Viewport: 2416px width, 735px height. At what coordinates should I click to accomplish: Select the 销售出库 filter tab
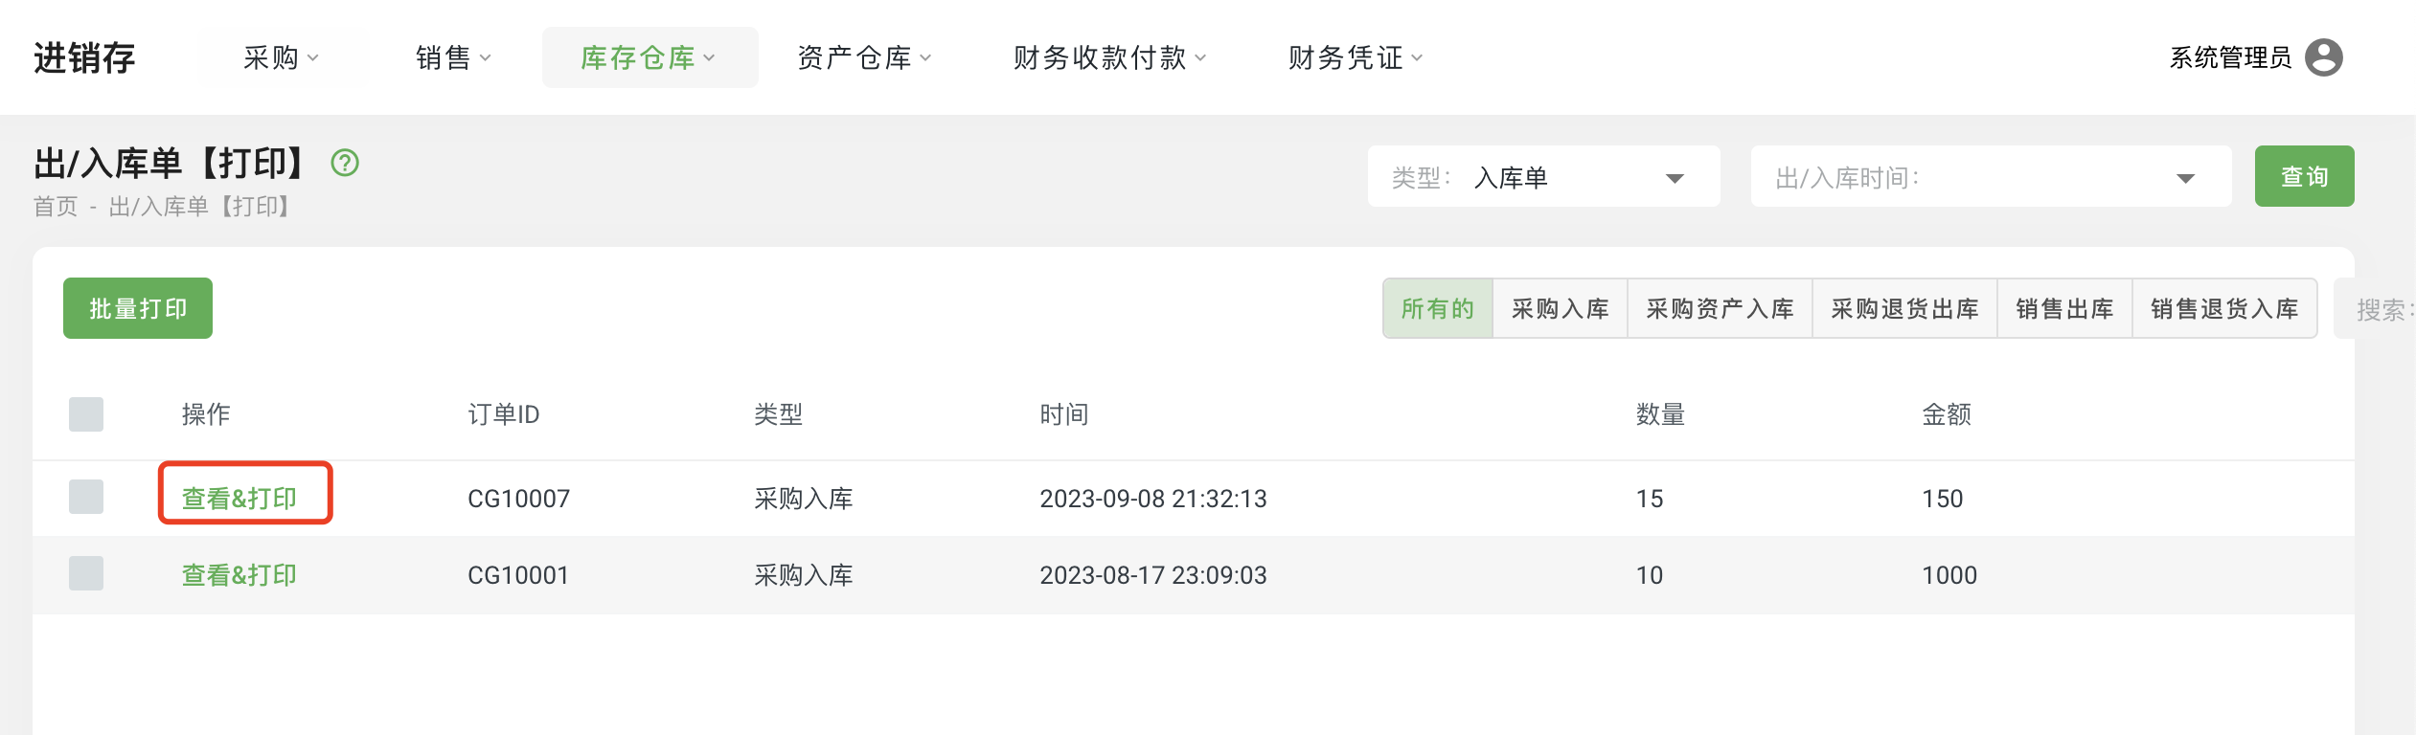click(x=2064, y=308)
